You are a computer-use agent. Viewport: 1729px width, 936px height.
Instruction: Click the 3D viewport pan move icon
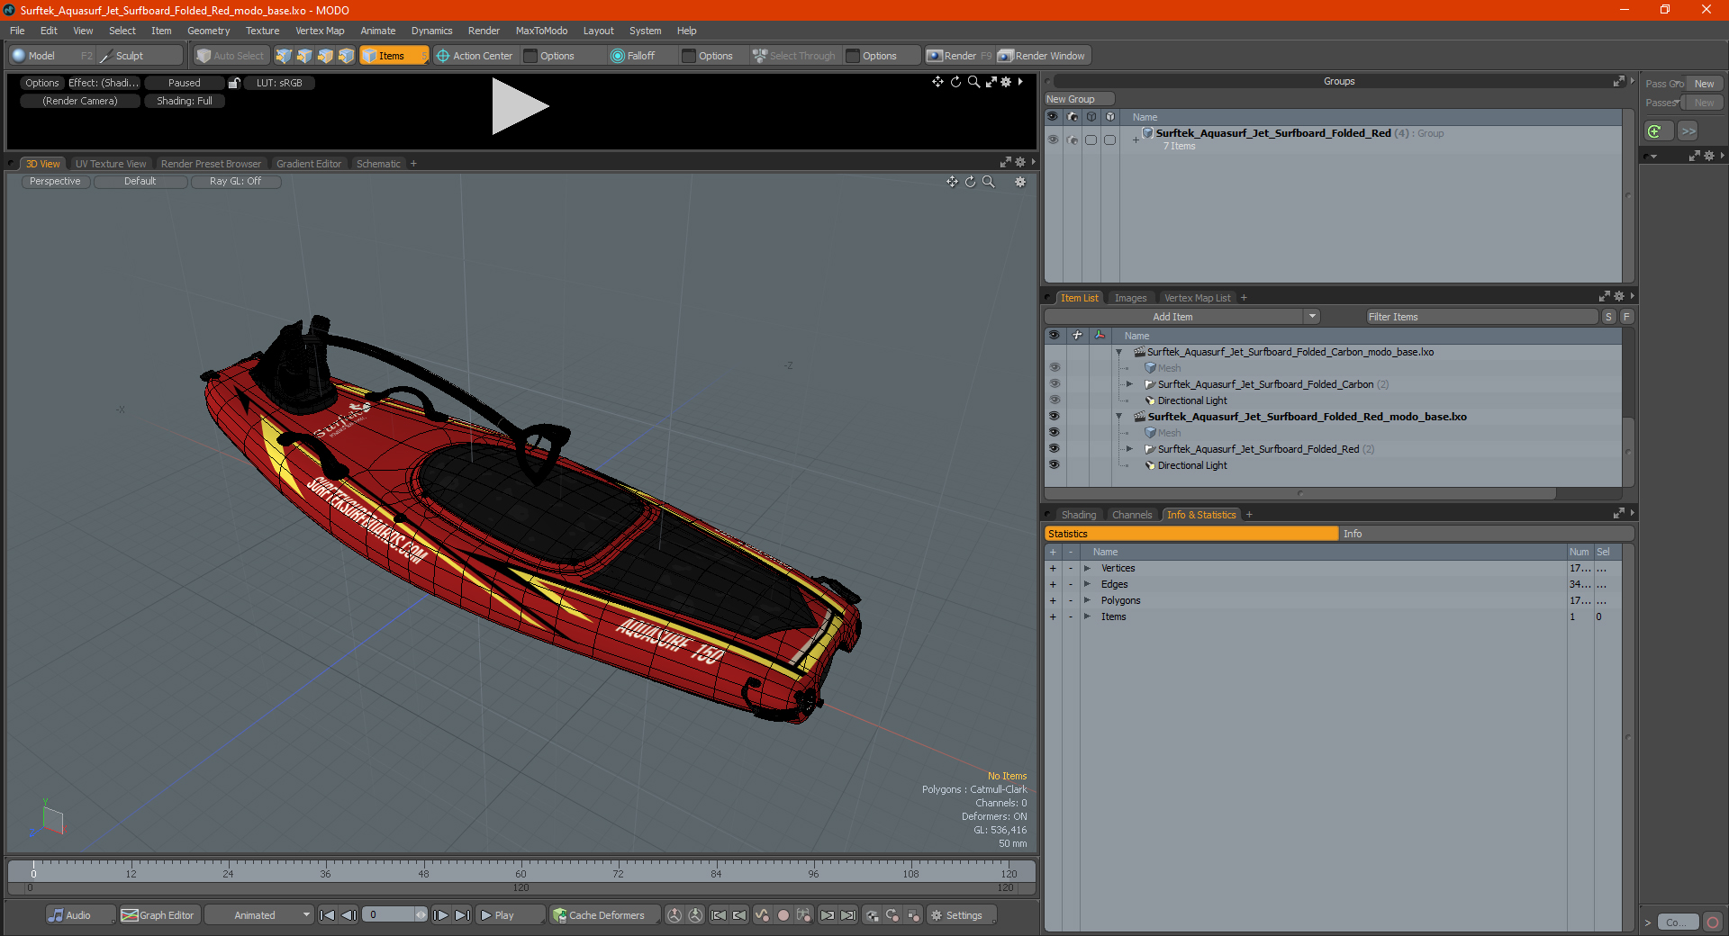pyautogui.click(x=952, y=182)
